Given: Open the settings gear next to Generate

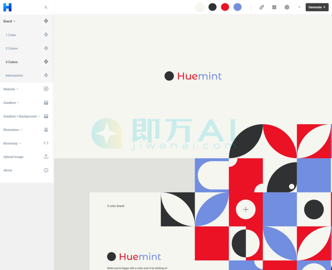Looking at the screenshot, I should 287,7.
